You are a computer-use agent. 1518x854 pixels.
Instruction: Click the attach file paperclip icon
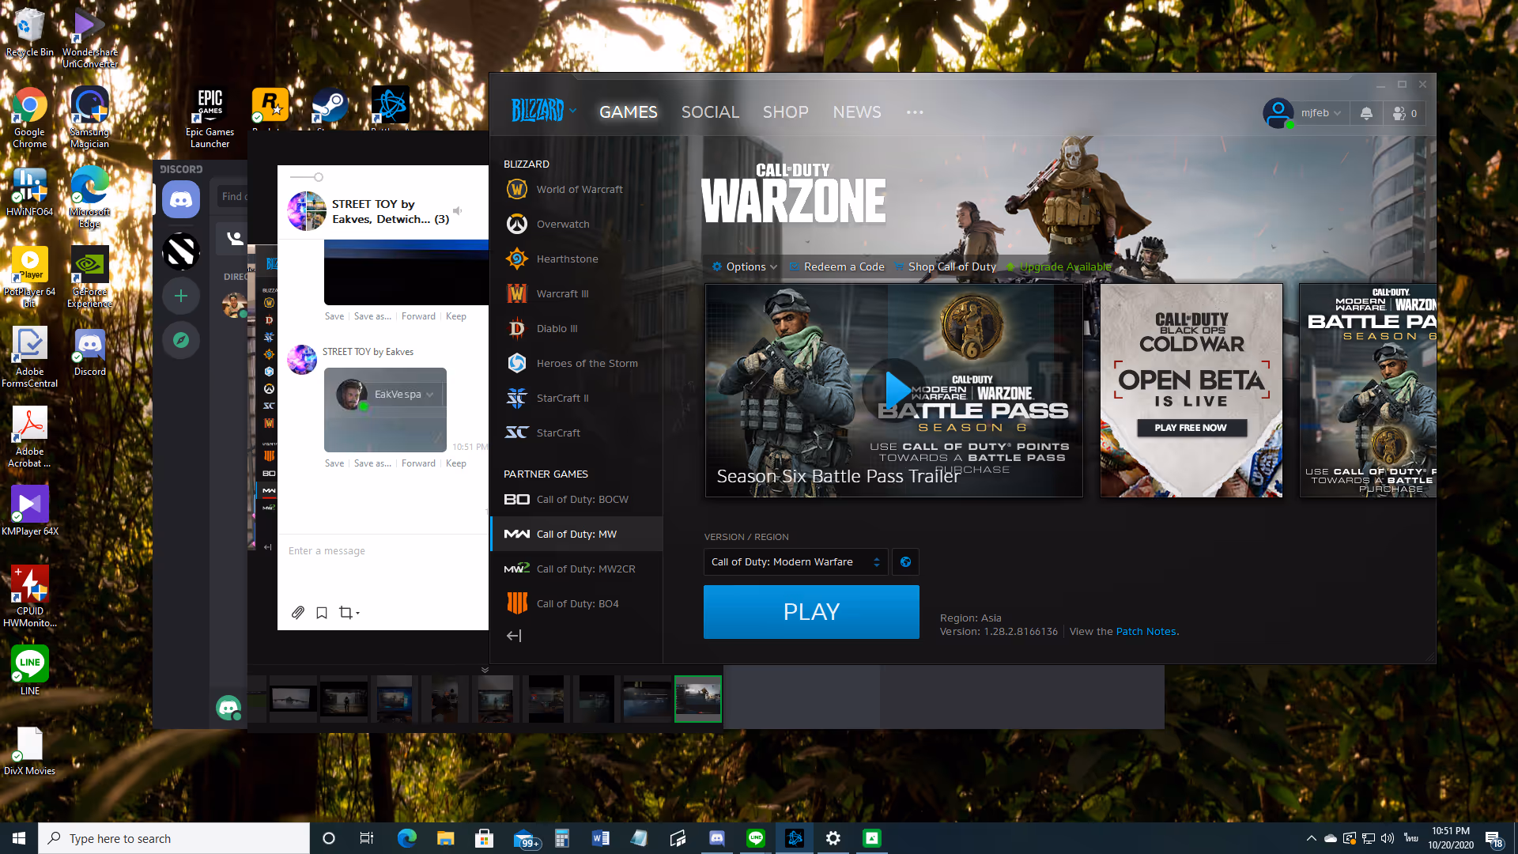point(298,613)
